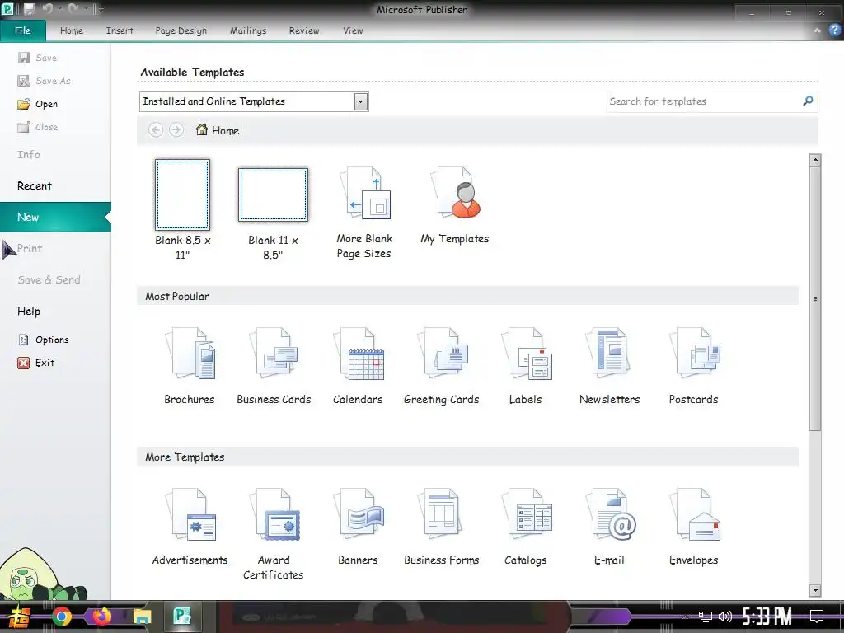Open the Business Cards template category
The image size is (844, 633).
274,366
